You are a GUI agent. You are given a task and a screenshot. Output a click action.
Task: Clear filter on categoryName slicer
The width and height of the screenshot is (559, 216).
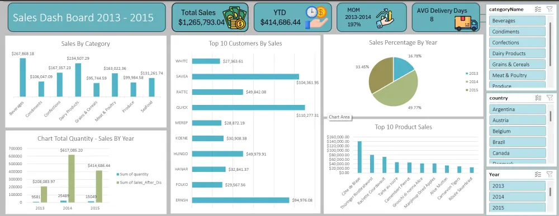tap(549, 9)
